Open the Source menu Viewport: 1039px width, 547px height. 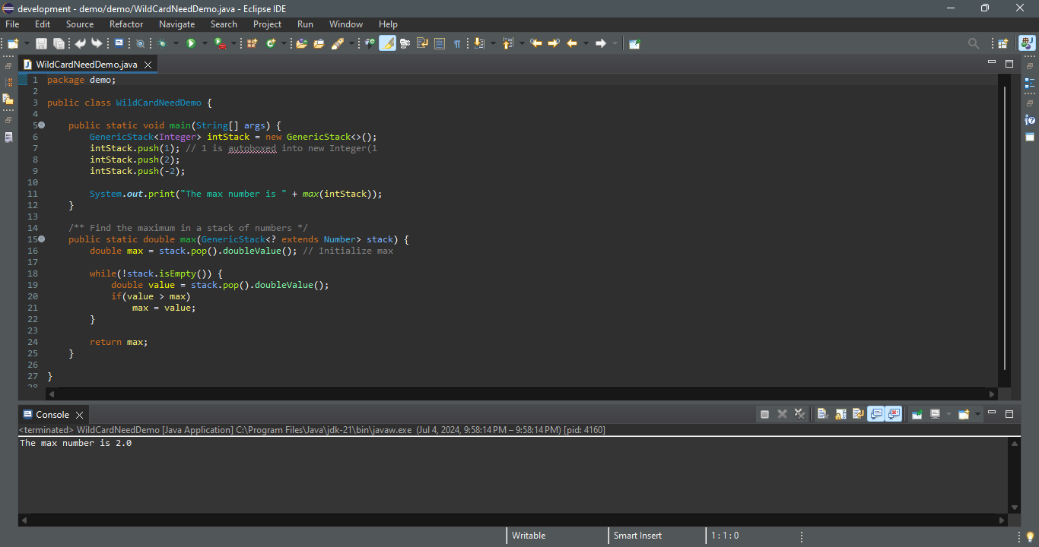click(80, 24)
